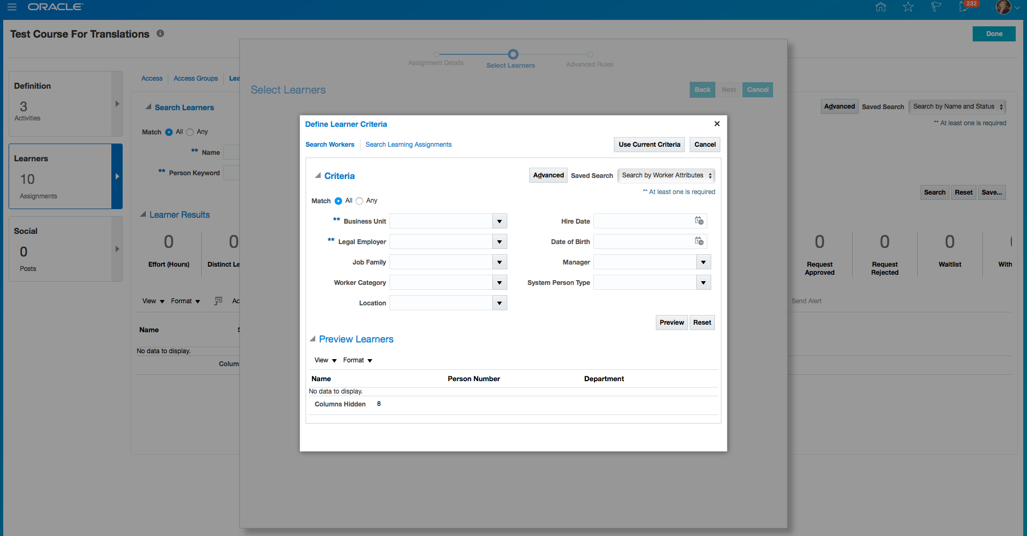Open the Date of Birth calendar picker
Viewport: 1027px width, 536px height.
(x=699, y=241)
